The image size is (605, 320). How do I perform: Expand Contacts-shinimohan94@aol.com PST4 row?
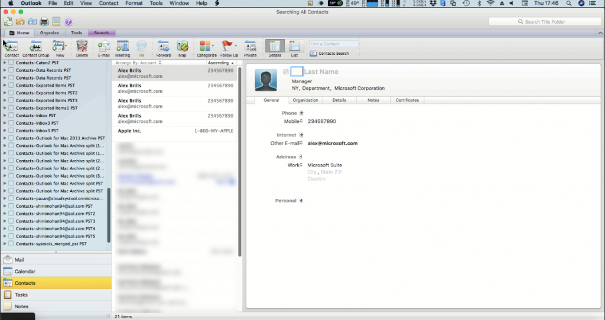(x=5, y=228)
